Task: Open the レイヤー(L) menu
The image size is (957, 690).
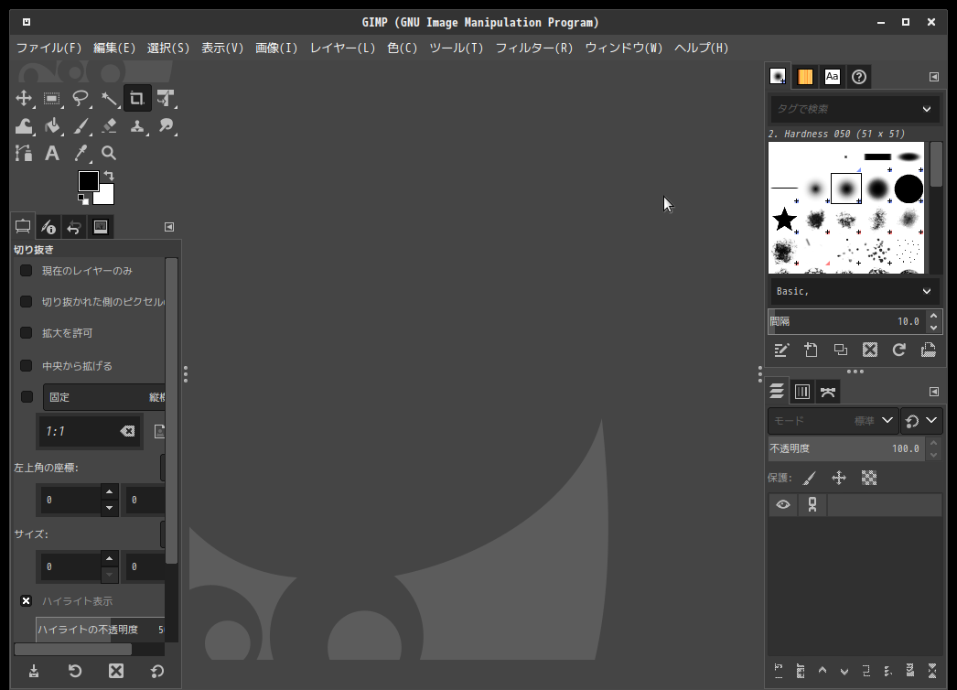Action: tap(342, 48)
